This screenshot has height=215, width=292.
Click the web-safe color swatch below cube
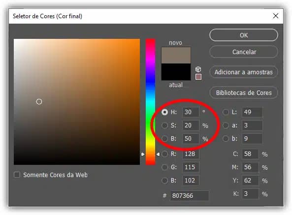[x=198, y=77]
